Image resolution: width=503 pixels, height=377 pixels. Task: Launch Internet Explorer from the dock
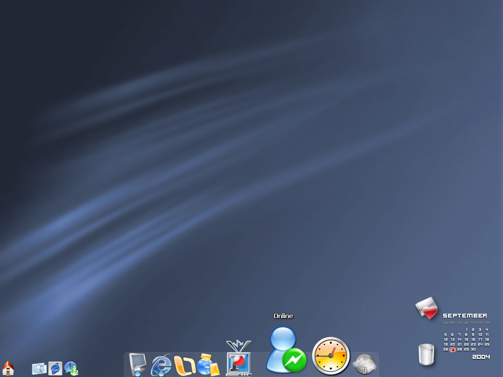161,365
